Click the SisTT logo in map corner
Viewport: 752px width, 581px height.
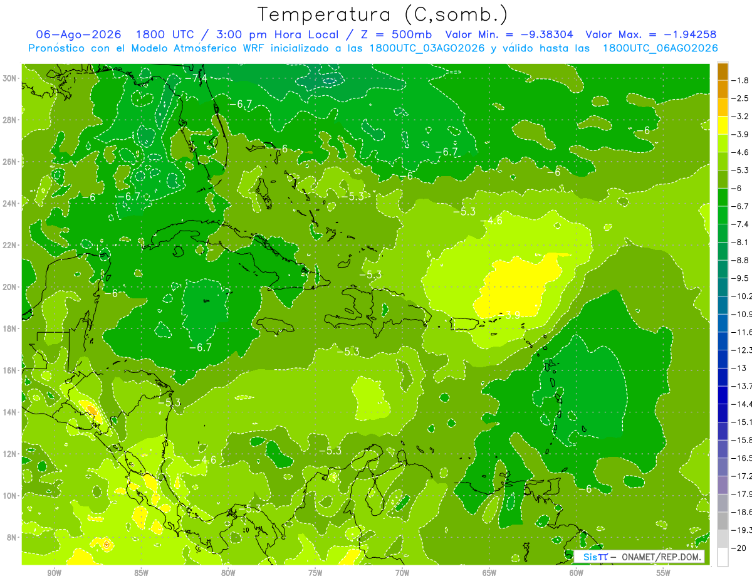point(595,557)
